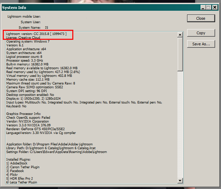
Task: Maximize the System Info window
Action: tap(209, 7)
